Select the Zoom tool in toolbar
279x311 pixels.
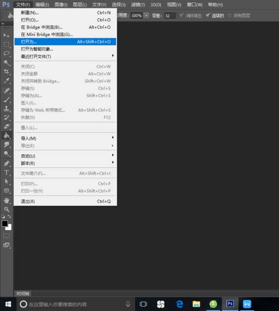7,209
